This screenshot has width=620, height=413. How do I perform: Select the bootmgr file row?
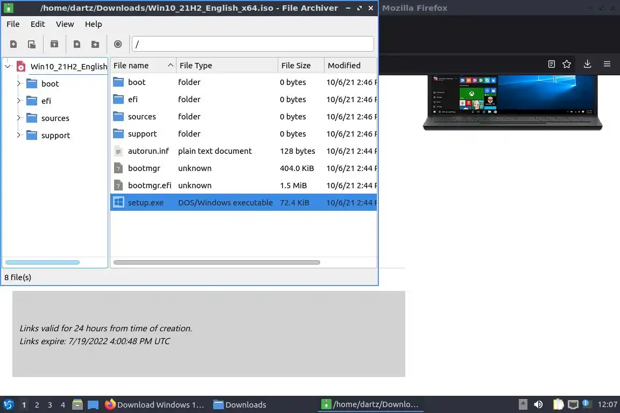coord(244,168)
